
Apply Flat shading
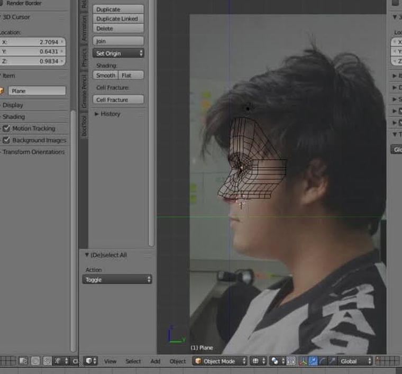click(x=131, y=75)
